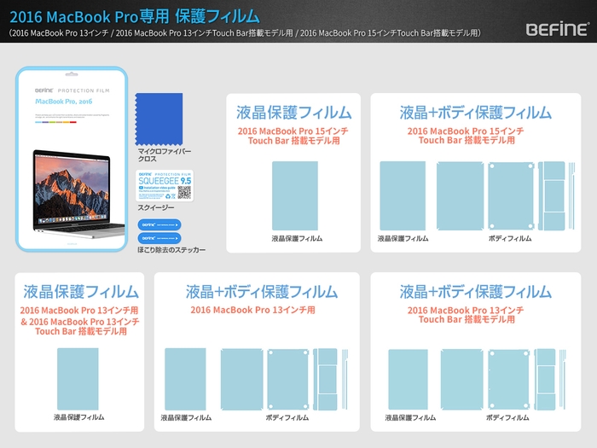Click 'MacBook Pro, 2016' text on the package
Image resolution: width=597 pixels, height=448 pixels.
click(64, 102)
